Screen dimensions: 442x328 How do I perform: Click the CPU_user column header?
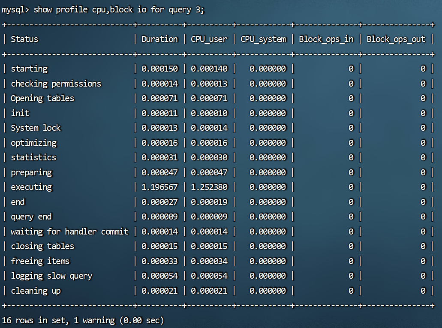tap(209, 39)
